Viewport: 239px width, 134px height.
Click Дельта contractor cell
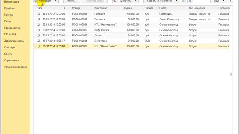tap(99, 35)
